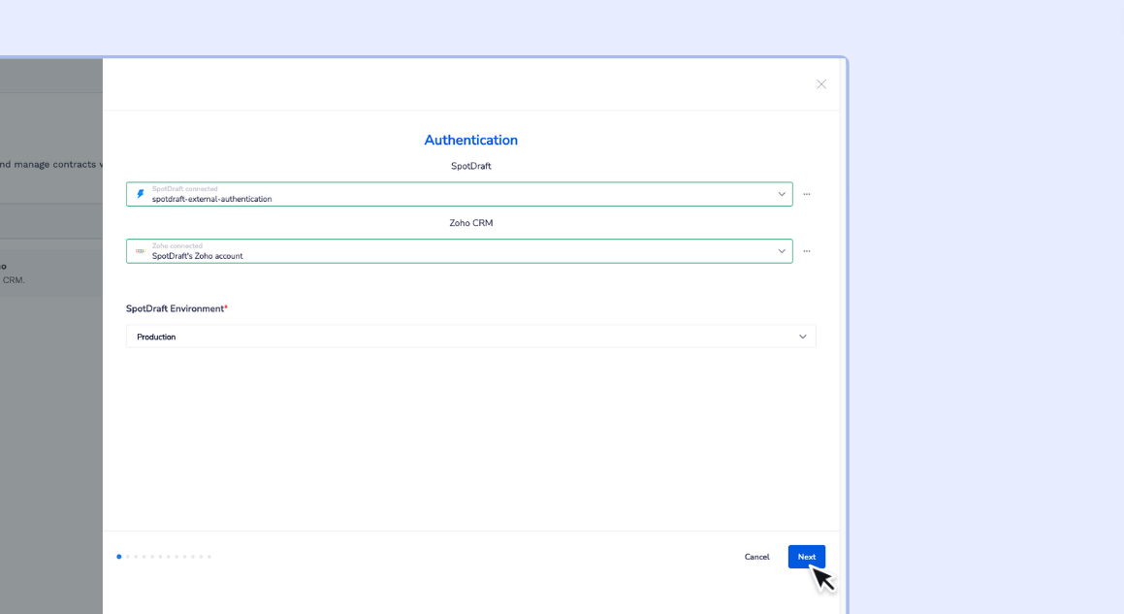Go to the last step dot
The width and height of the screenshot is (1124, 614).
pyautogui.click(x=209, y=557)
